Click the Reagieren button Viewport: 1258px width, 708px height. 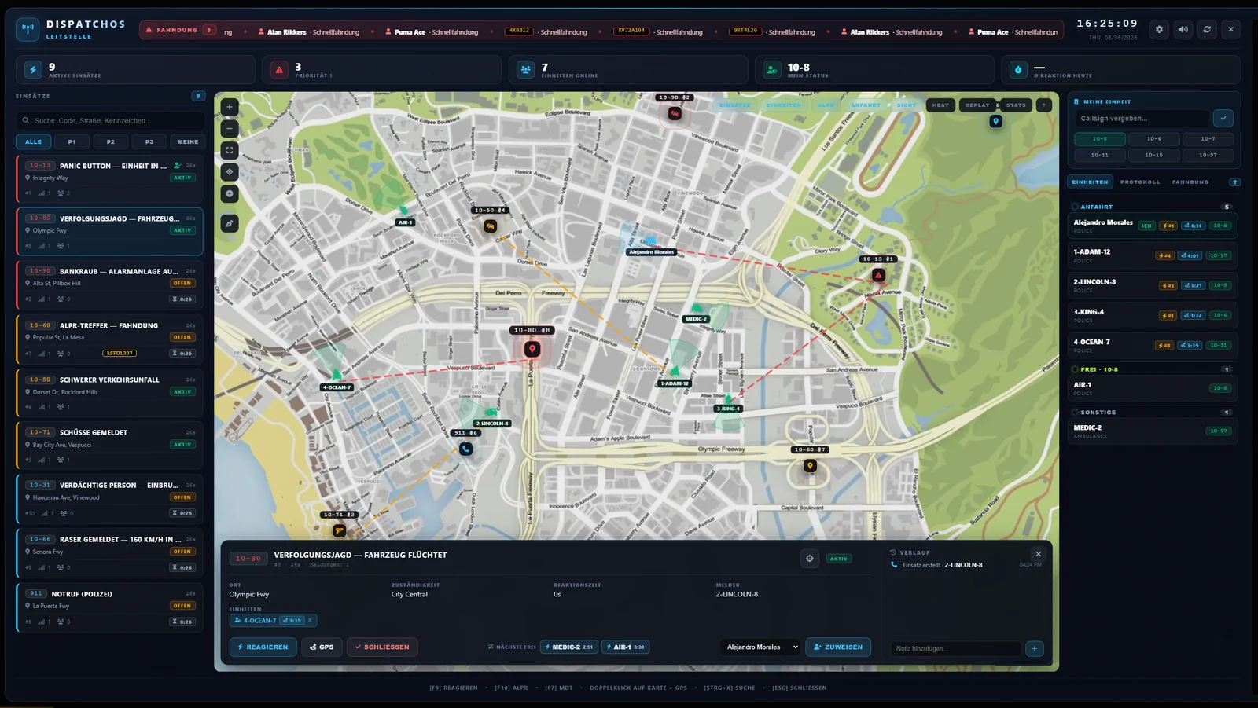click(x=263, y=647)
